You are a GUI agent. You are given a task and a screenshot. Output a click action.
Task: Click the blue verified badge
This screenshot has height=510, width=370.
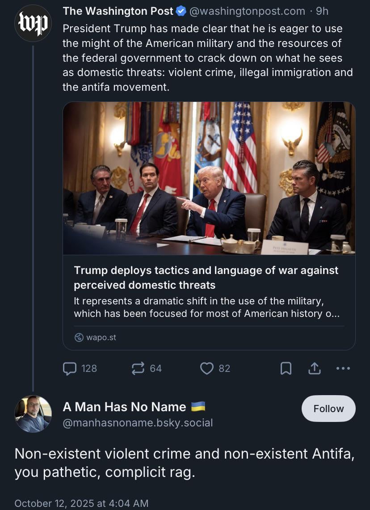pyautogui.click(x=181, y=11)
